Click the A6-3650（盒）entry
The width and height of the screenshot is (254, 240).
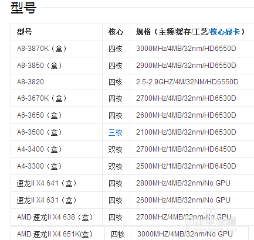point(39,115)
